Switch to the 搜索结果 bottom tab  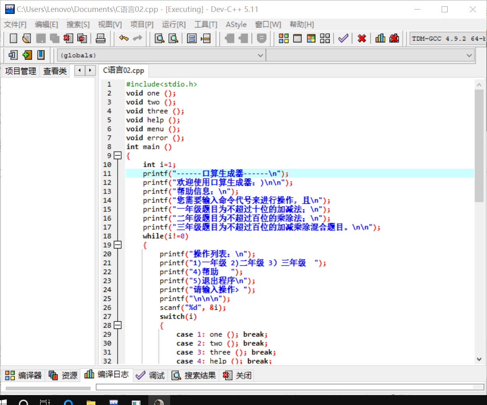click(x=194, y=375)
